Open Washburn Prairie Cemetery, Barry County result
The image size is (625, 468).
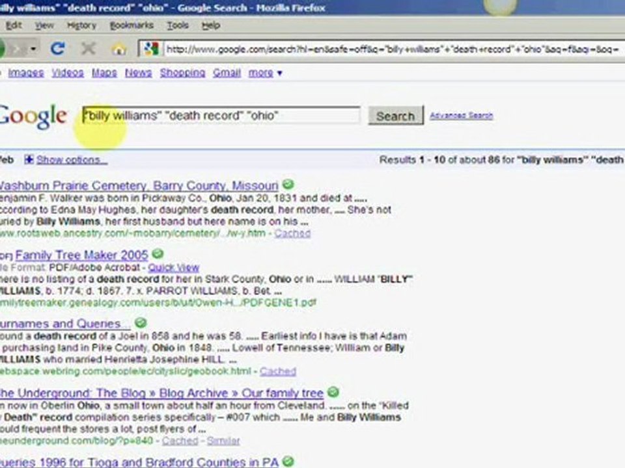point(139,185)
